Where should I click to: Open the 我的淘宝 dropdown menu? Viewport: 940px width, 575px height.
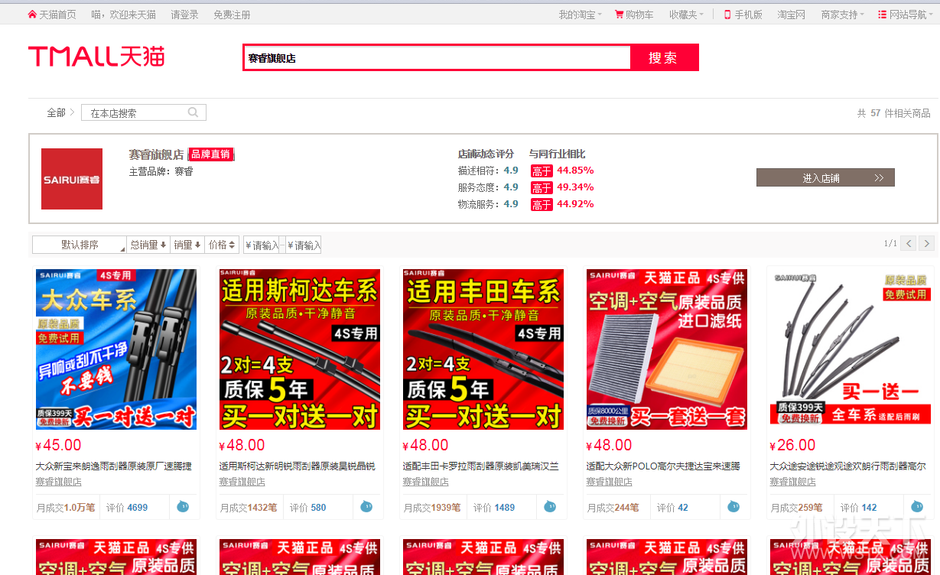pos(580,15)
